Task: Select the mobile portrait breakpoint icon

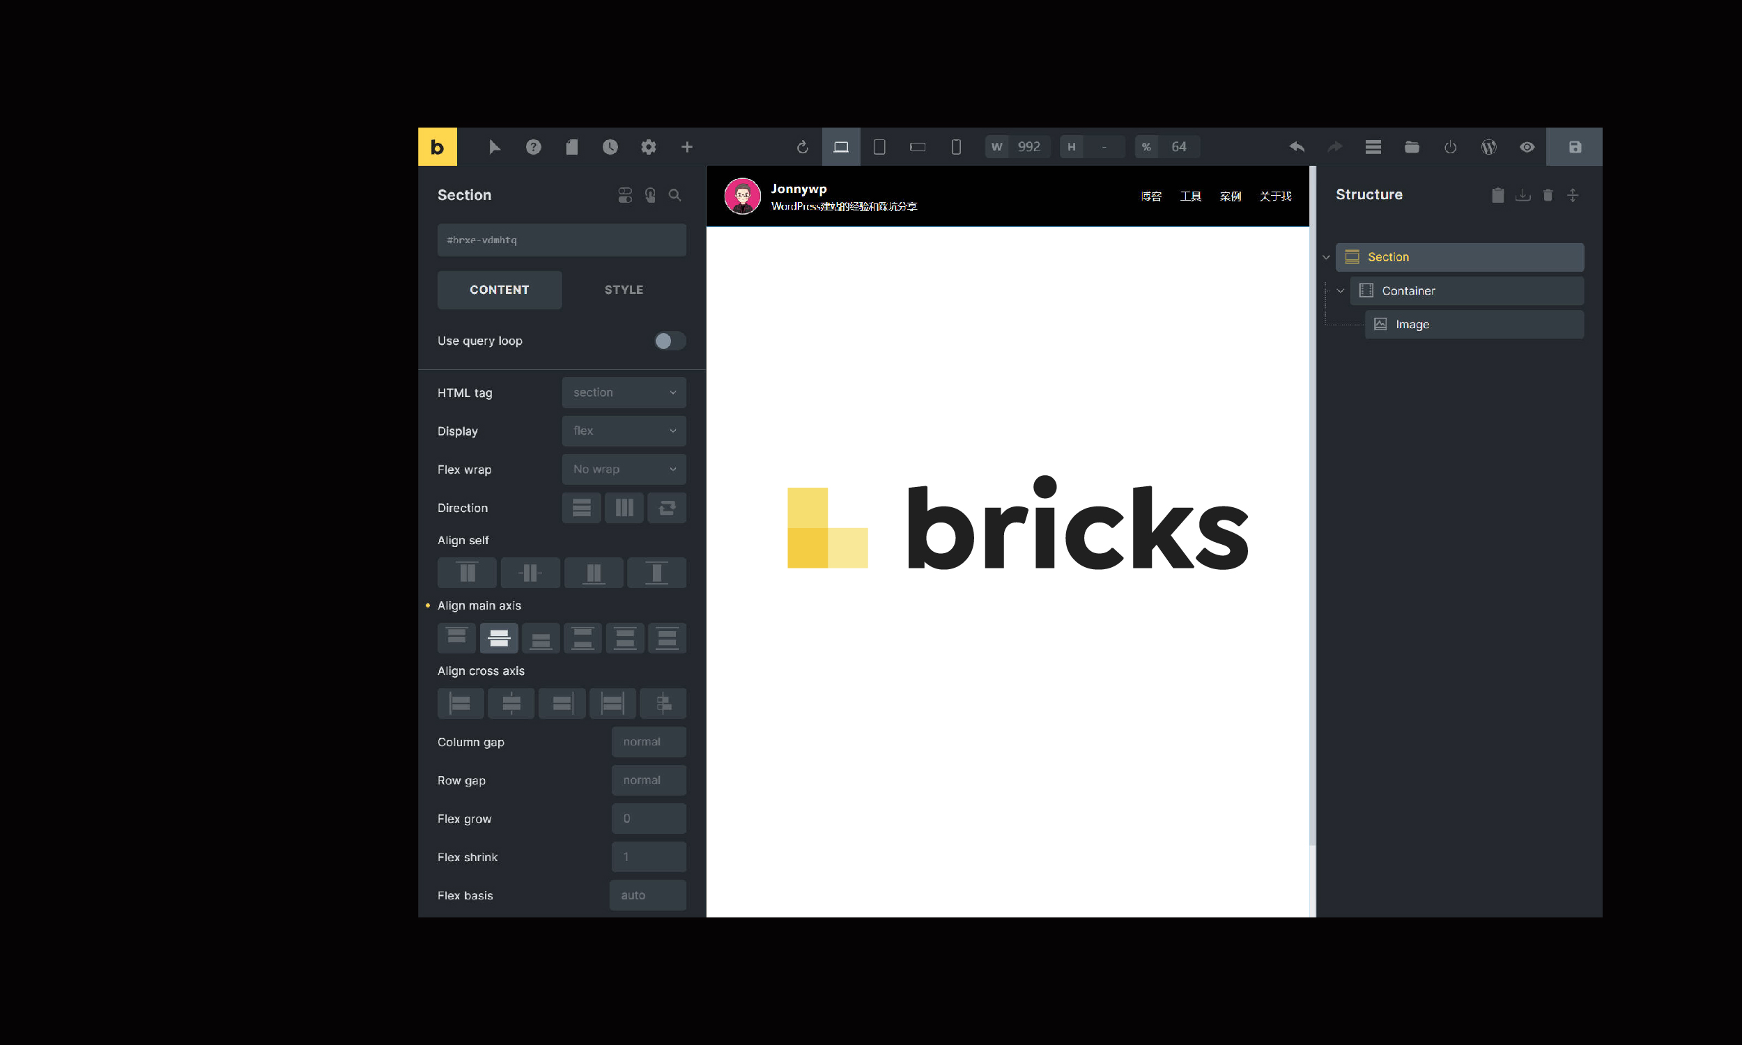Action: click(x=956, y=146)
